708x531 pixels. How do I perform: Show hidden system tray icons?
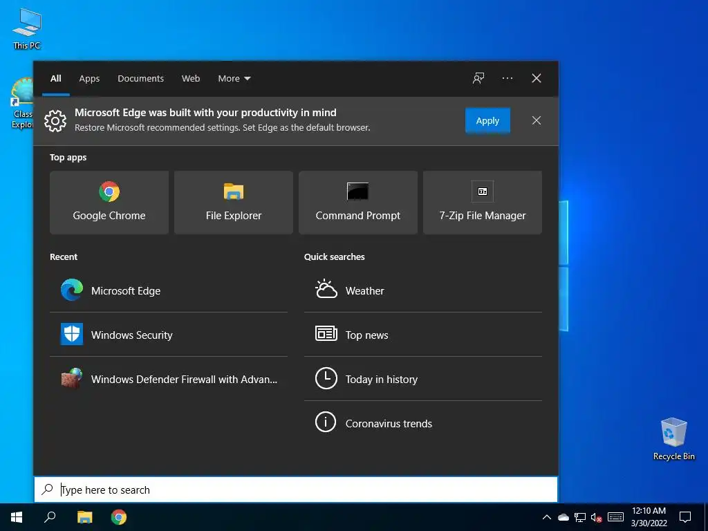[x=546, y=517]
